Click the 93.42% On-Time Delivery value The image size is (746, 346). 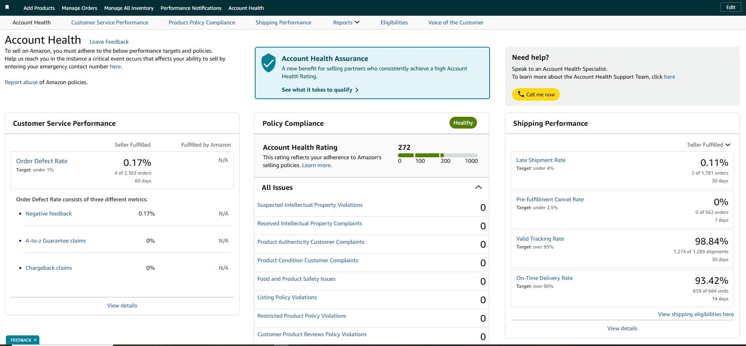(711, 280)
